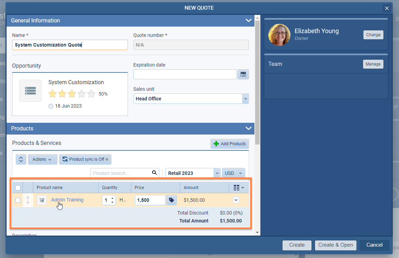Click the product box icon beside Admin Training
Viewport: 399px width, 258px height.
click(41, 200)
